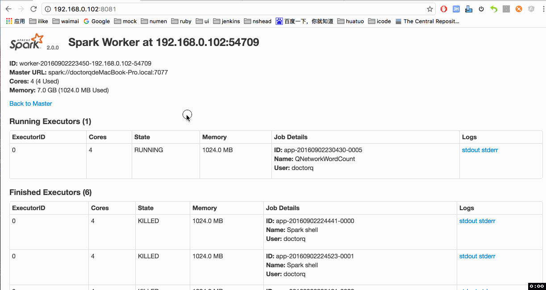Click KILLED state for app-20160902224441-0000
The height and width of the screenshot is (290, 546).
click(148, 221)
